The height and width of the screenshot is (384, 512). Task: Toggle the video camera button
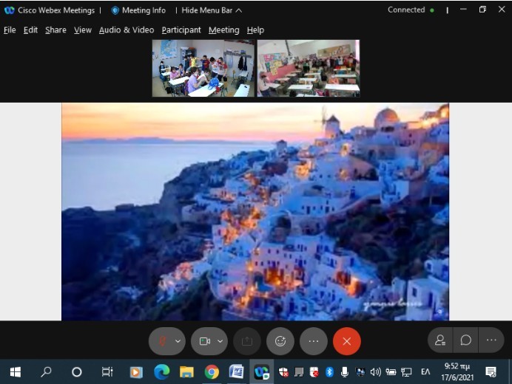[204, 341]
